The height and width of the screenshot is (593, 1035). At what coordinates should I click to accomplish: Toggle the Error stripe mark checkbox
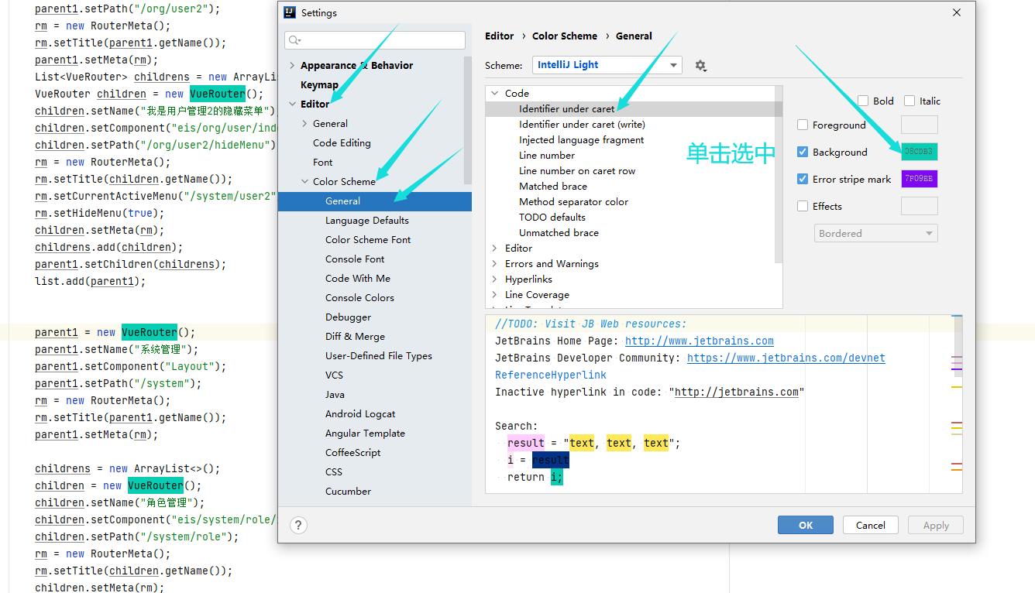[x=803, y=179]
